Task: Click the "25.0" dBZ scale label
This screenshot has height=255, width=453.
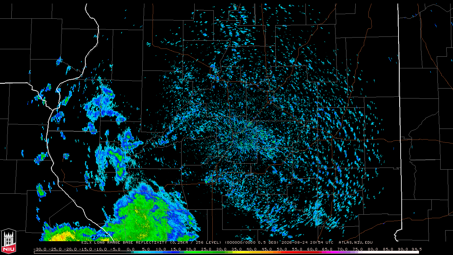Action: (x=206, y=249)
